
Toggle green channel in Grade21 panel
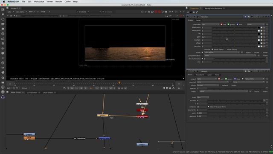coord(229,24)
